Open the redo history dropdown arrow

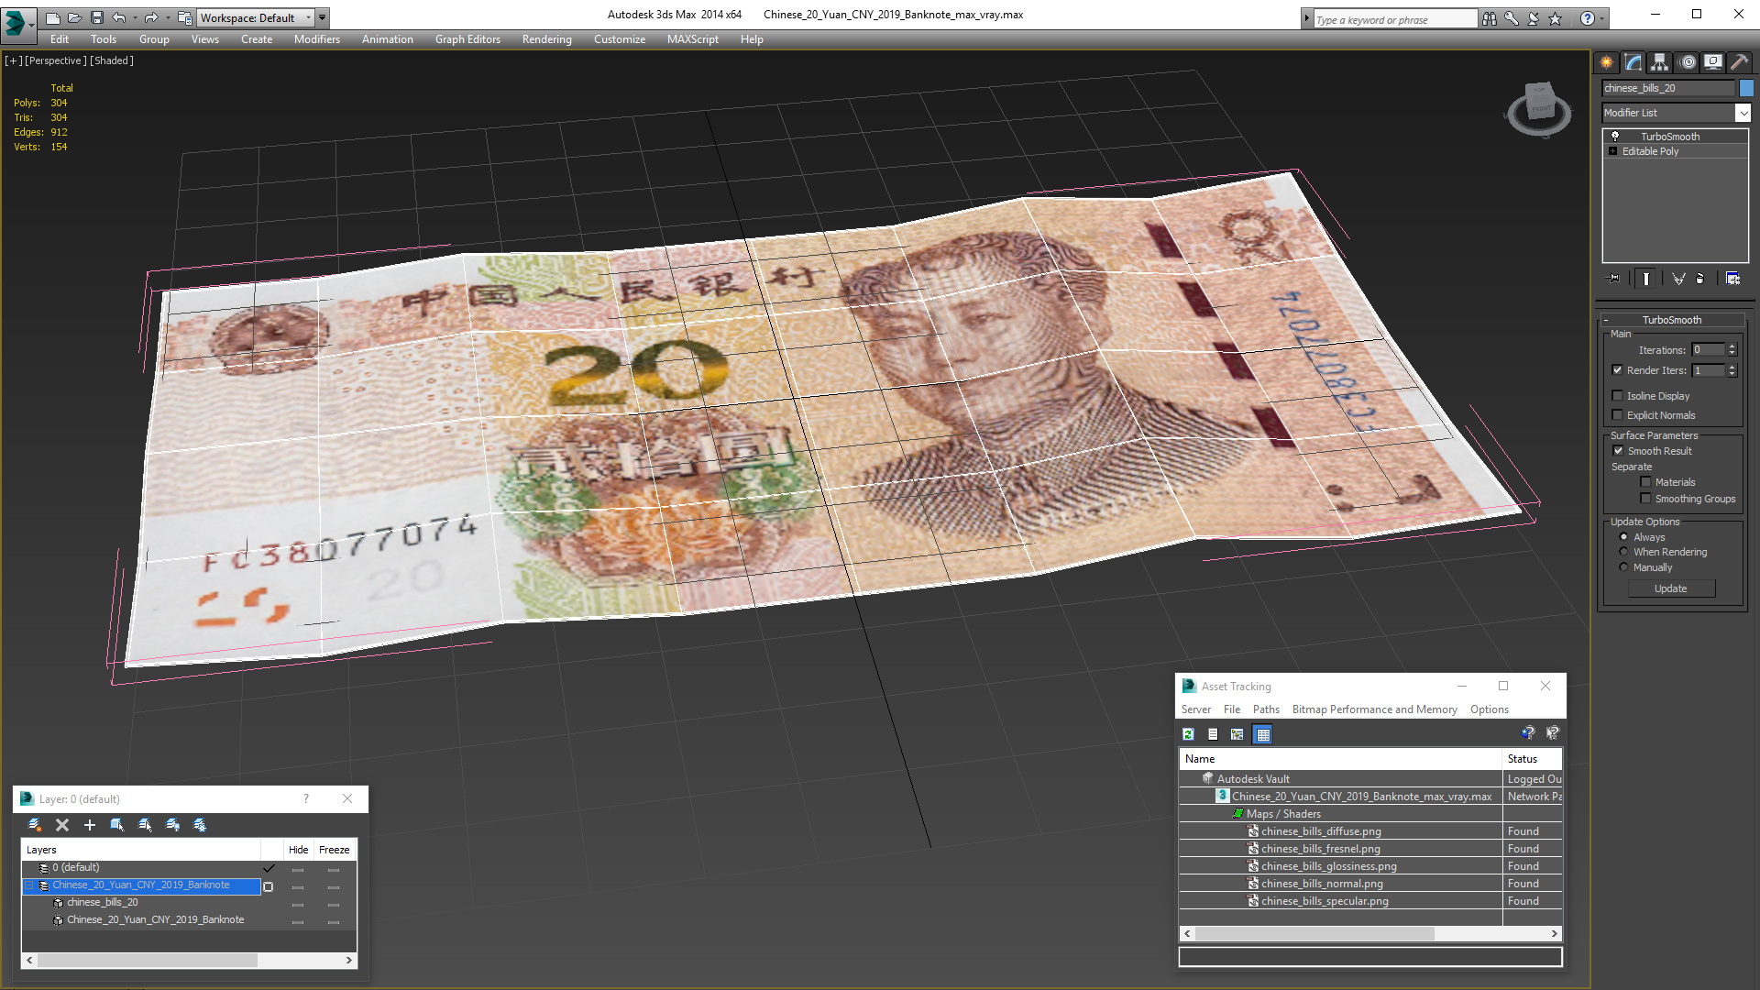[167, 17]
